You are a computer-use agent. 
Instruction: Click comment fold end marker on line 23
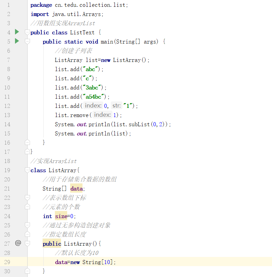pos(27,207)
